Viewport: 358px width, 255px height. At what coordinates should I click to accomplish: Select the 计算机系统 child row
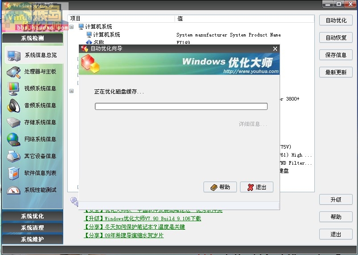(106, 35)
